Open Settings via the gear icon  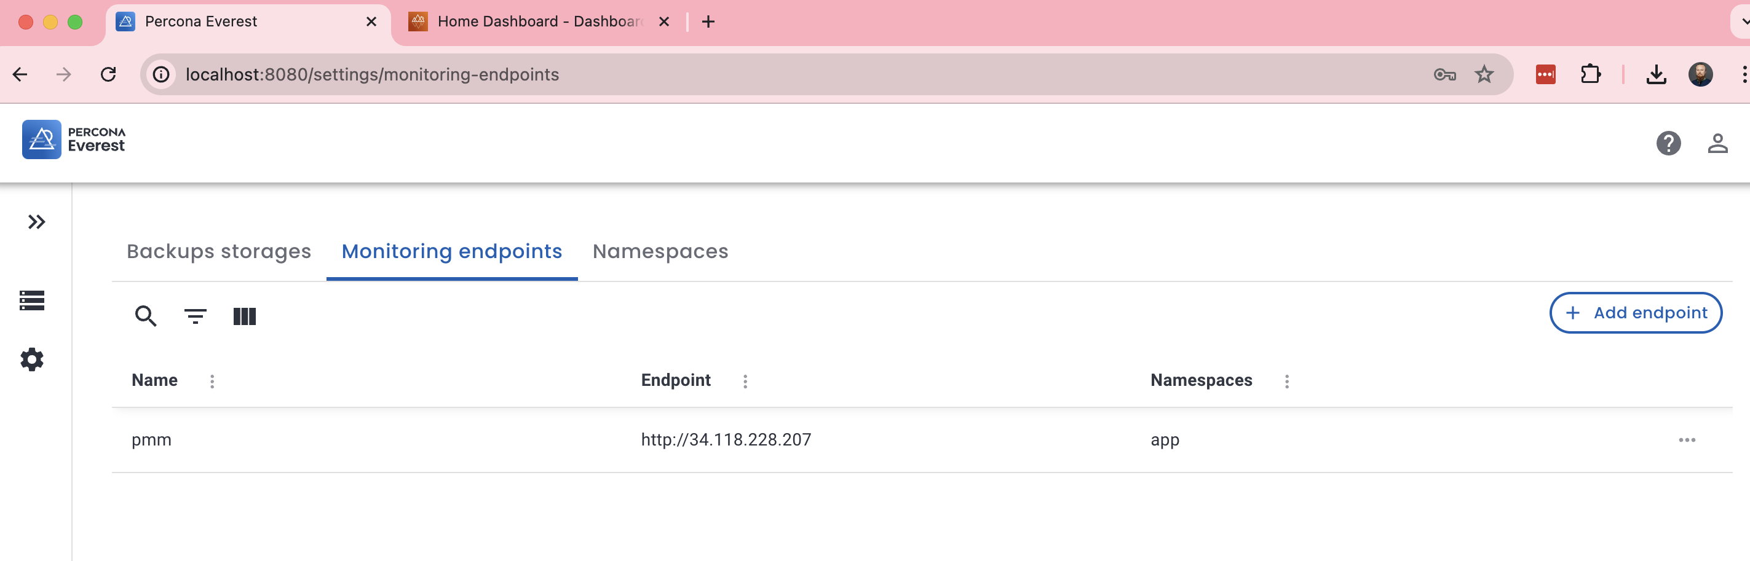(31, 360)
